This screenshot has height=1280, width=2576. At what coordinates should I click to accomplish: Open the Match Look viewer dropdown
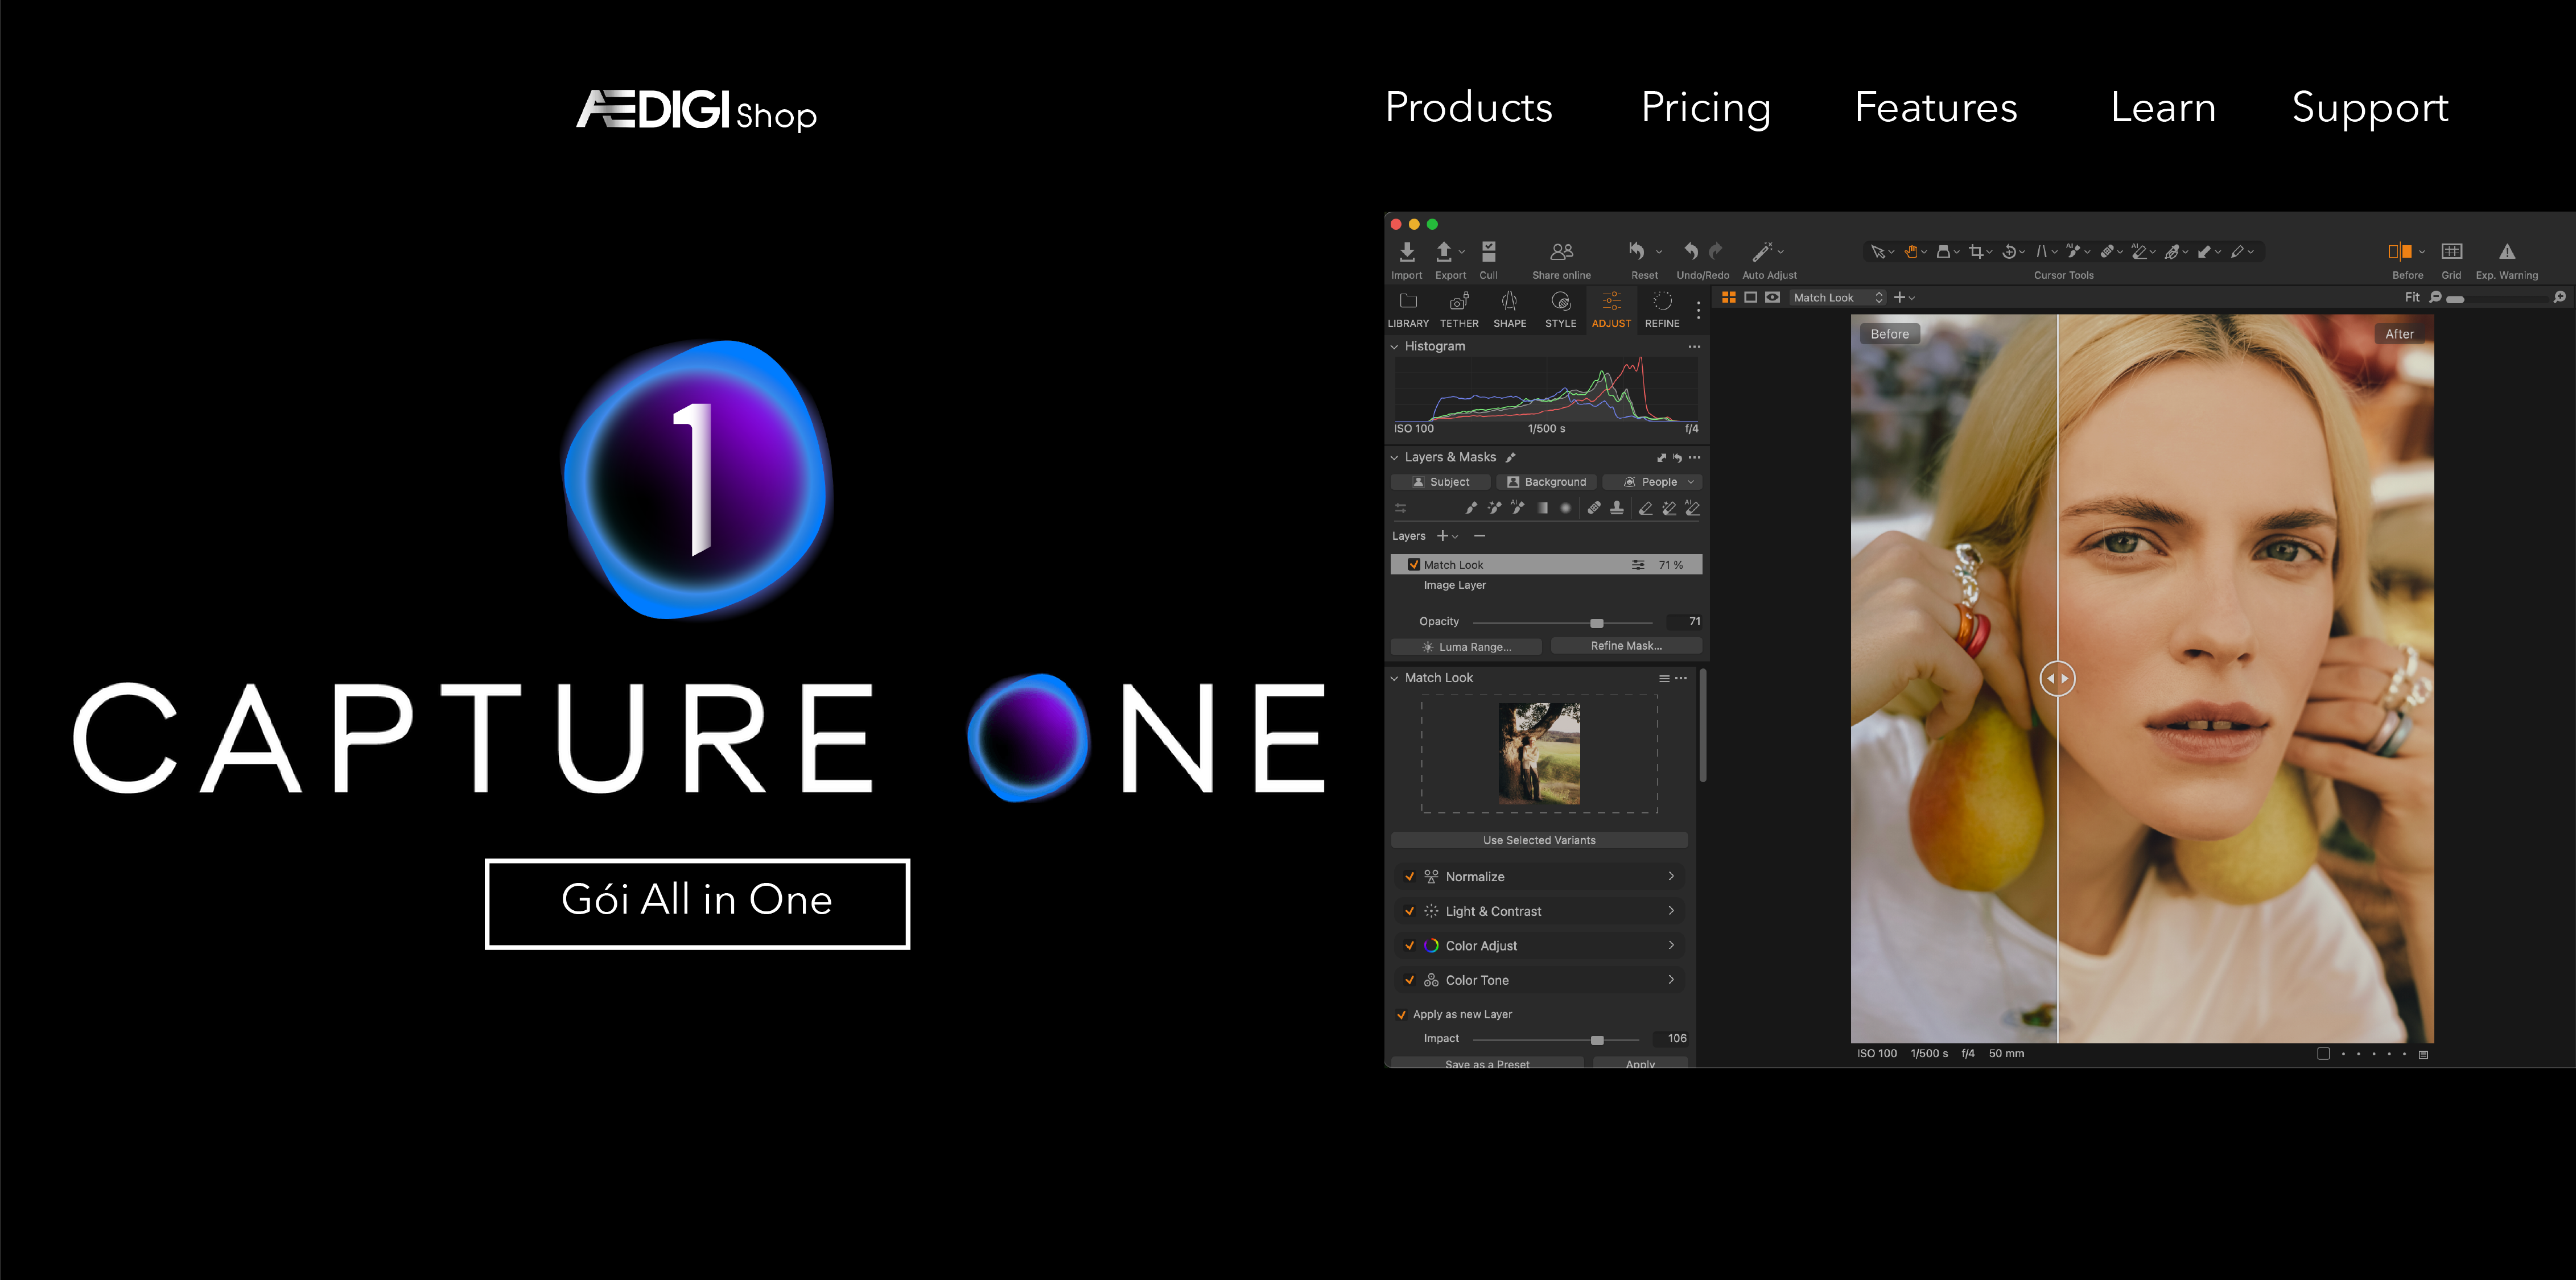click(1838, 297)
